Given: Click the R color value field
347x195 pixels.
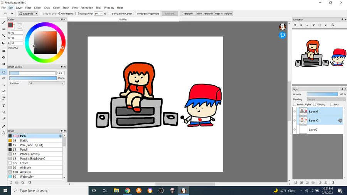Looking at the screenshot, I should (17, 33).
